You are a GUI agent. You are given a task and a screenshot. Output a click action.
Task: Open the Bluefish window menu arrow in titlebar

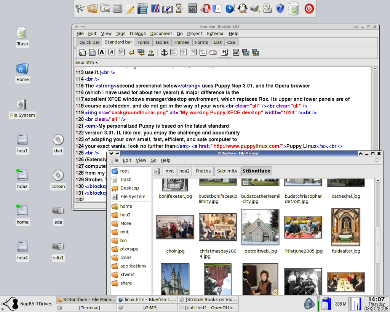point(76,27)
